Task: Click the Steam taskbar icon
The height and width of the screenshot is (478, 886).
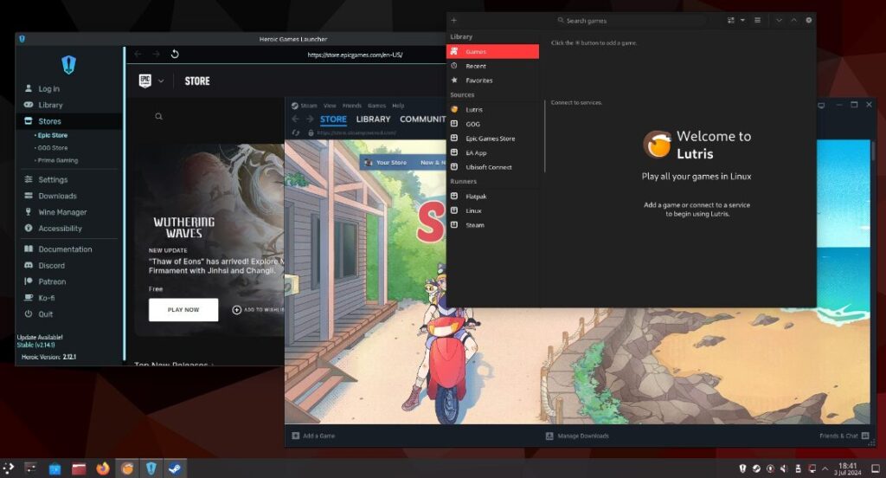Action: click(x=174, y=468)
